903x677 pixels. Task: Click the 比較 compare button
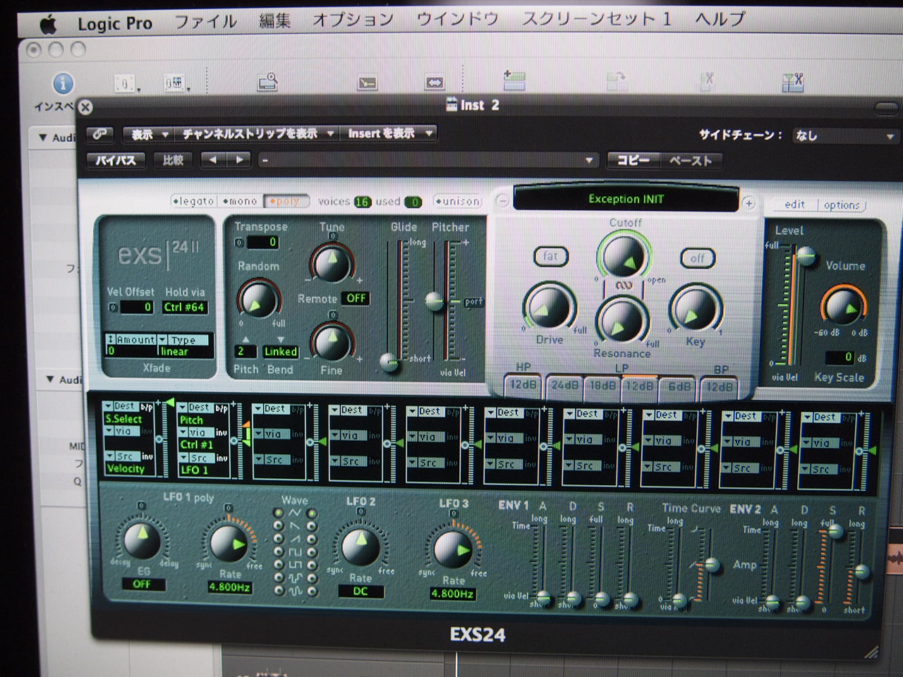173,160
